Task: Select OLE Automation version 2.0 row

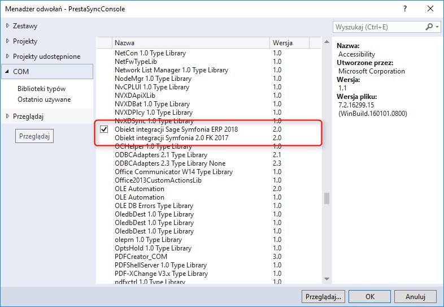Action: click(209, 189)
